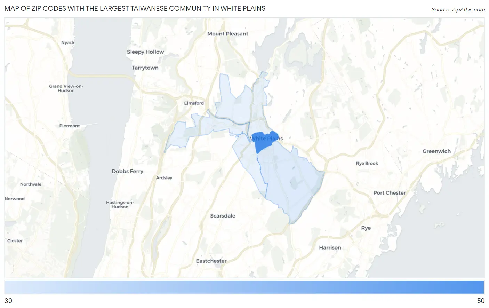Click the map title heading

point(135,8)
